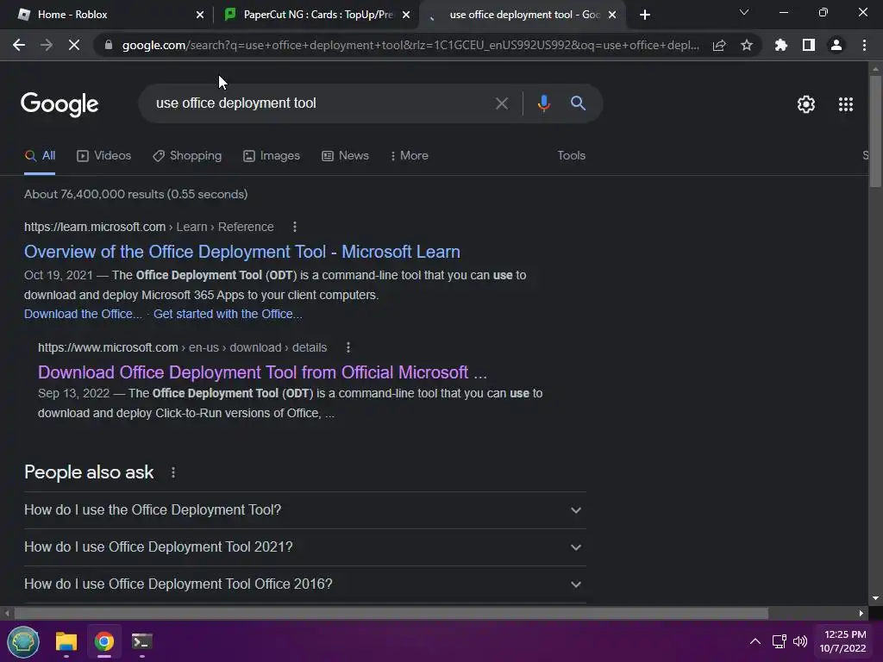Click the forward navigation arrow
The width and height of the screenshot is (883, 662).
(47, 45)
